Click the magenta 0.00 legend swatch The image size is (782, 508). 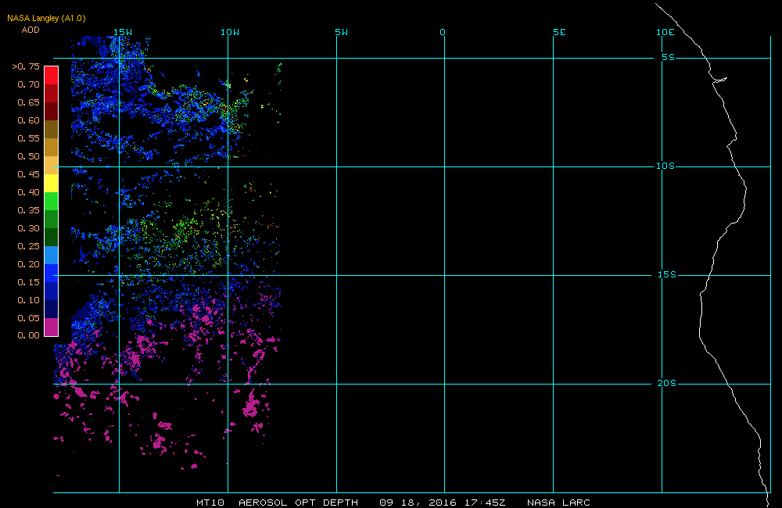52,327
